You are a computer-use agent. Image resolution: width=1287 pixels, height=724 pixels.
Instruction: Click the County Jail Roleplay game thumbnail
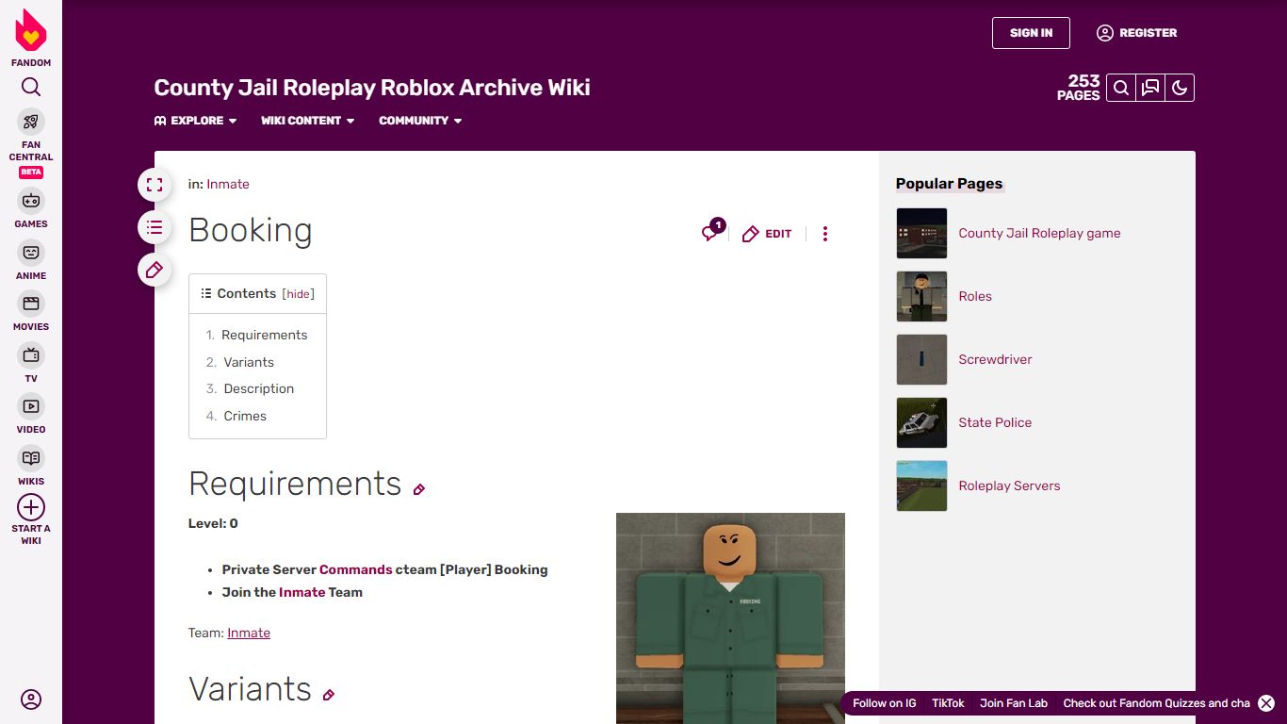(x=921, y=233)
